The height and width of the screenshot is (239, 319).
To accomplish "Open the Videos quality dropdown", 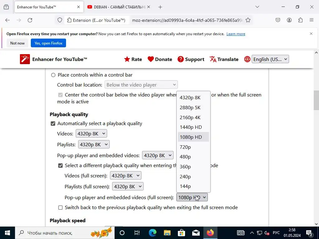I will (91, 134).
